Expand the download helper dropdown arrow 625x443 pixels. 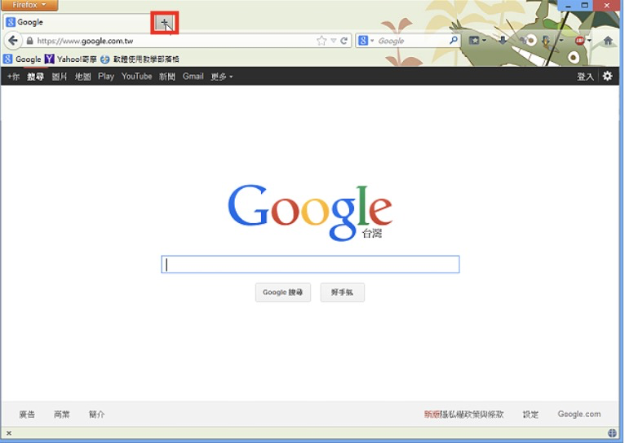tap(561, 41)
